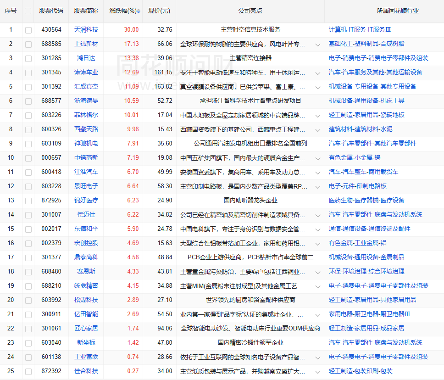
Task: View 神驰机电 stock details
Action: 86,143
